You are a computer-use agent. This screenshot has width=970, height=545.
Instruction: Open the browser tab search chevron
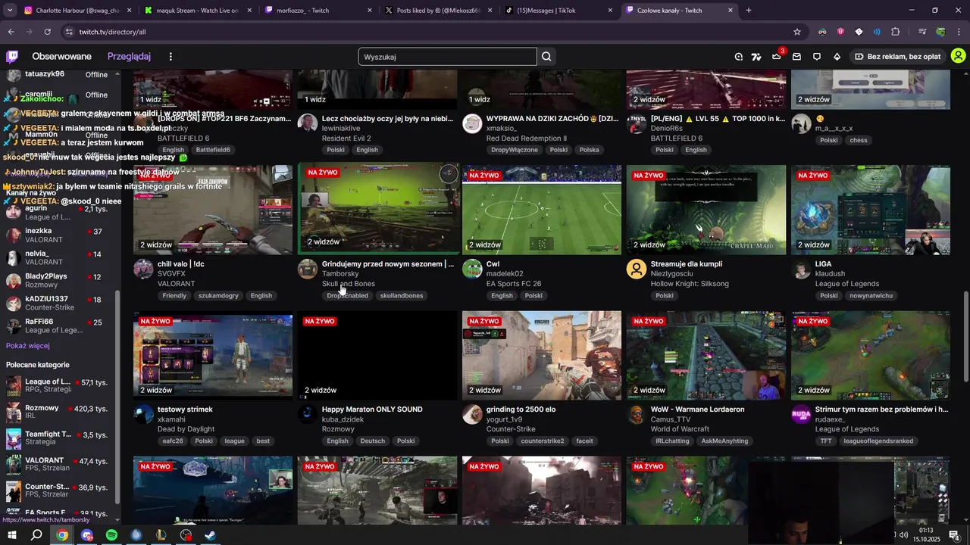(x=10, y=11)
